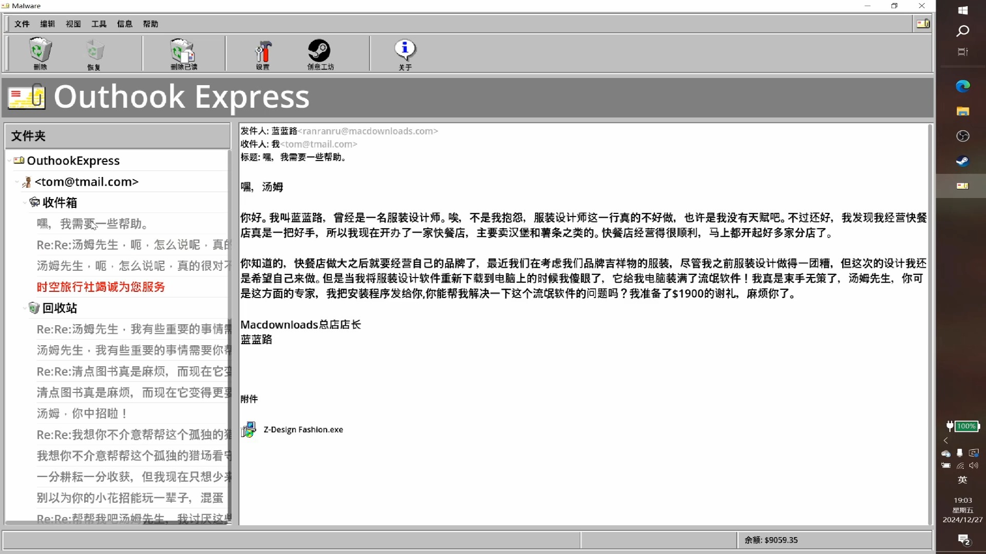The width and height of the screenshot is (986, 554).
Task: Open the 帮助 menu
Action: point(150,24)
